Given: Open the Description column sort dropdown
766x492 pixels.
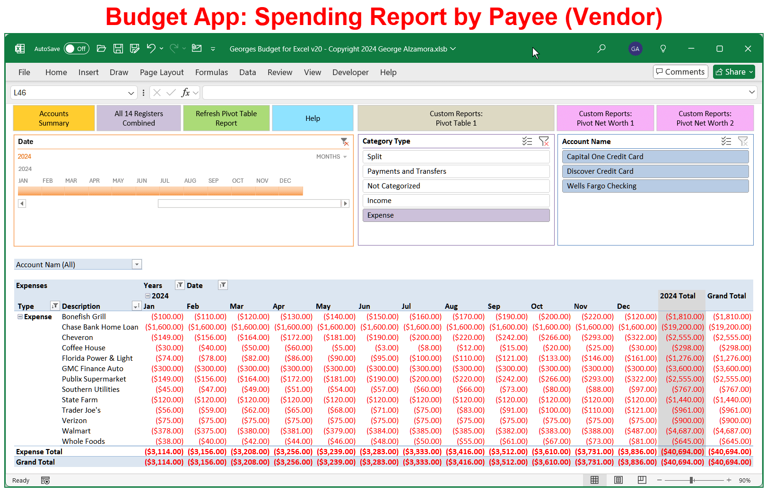Looking at the screenshot, I should pos(137,306).
